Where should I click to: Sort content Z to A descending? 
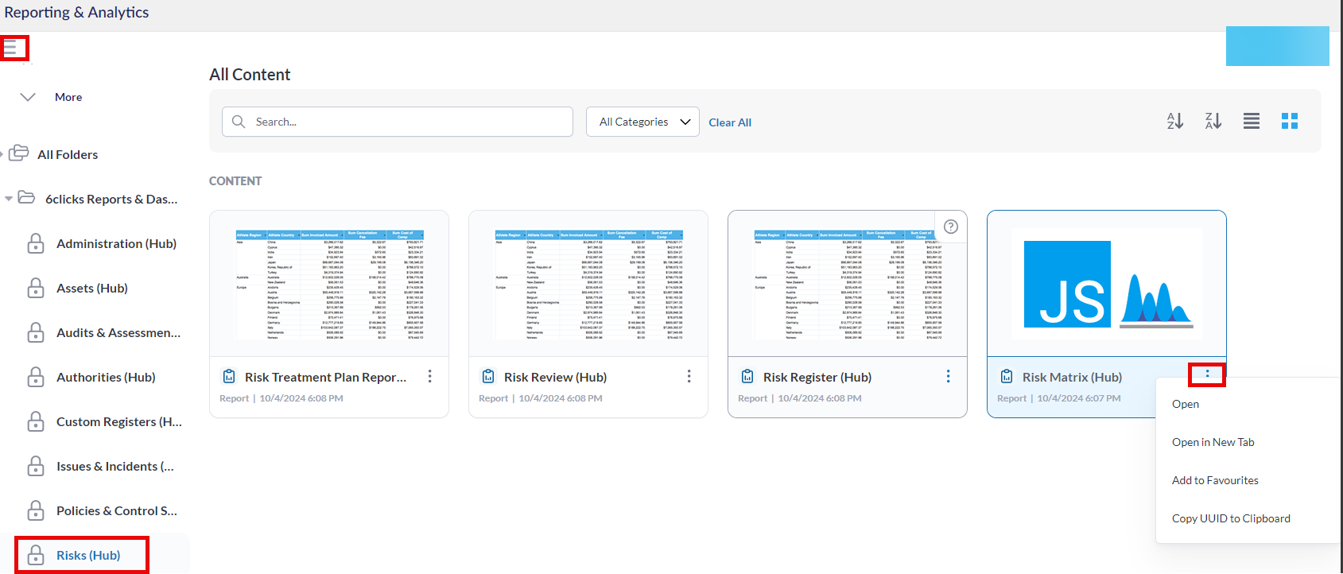(1213, 121)
